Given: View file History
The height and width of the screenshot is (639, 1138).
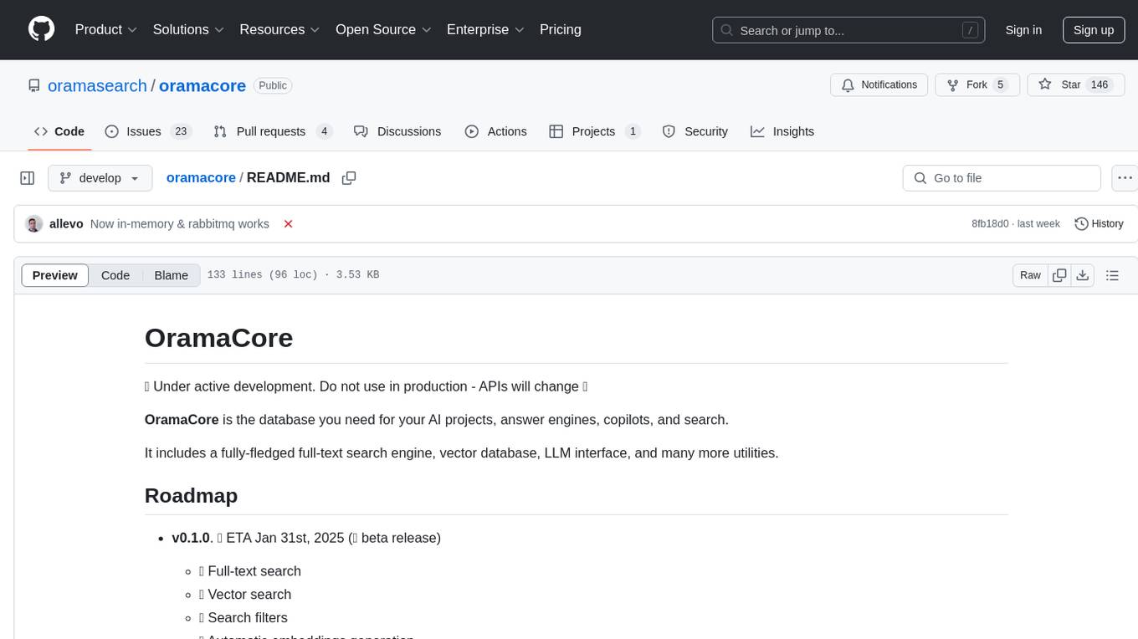Looking at the screenshot, I should click(1099, 224).
